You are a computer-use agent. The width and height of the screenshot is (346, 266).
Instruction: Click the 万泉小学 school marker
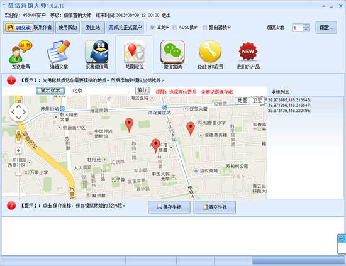26,172
